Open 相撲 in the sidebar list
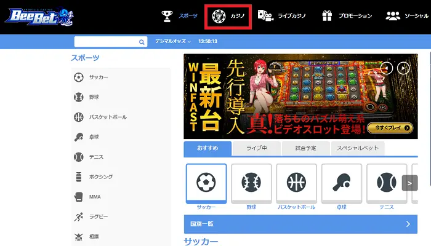This screenshot has width=431, height=246. pos(94,237)
